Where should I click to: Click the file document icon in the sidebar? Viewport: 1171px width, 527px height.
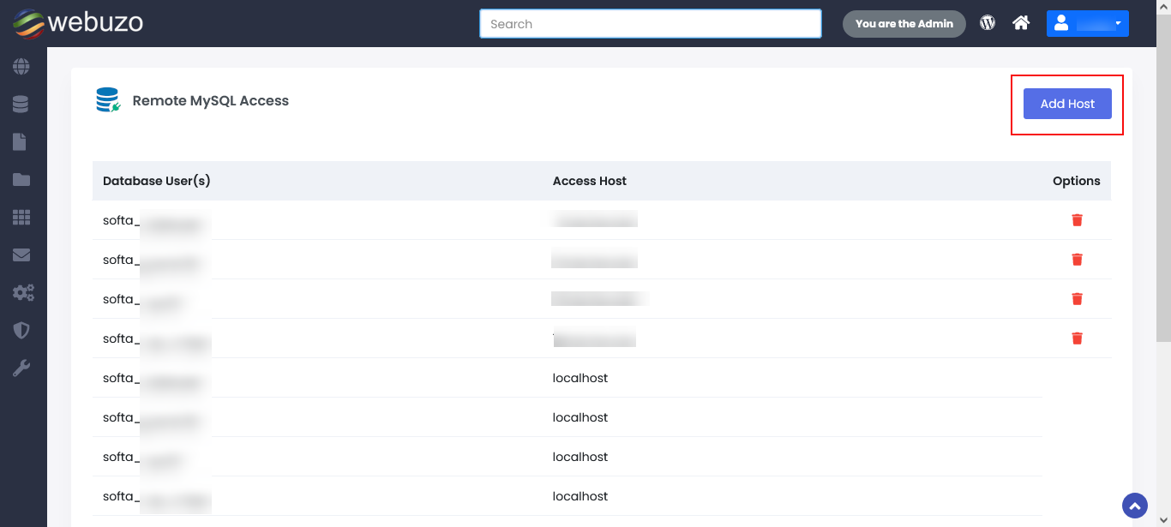(20, 142)
